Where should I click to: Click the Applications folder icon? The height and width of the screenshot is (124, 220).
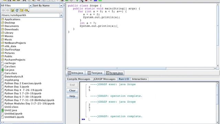[2, 19]
